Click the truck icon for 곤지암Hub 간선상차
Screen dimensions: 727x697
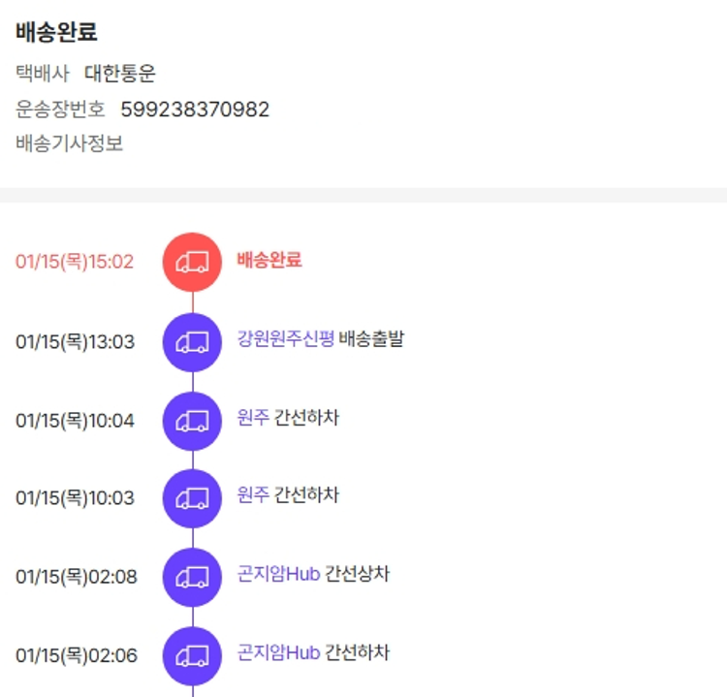click(192, 577)
